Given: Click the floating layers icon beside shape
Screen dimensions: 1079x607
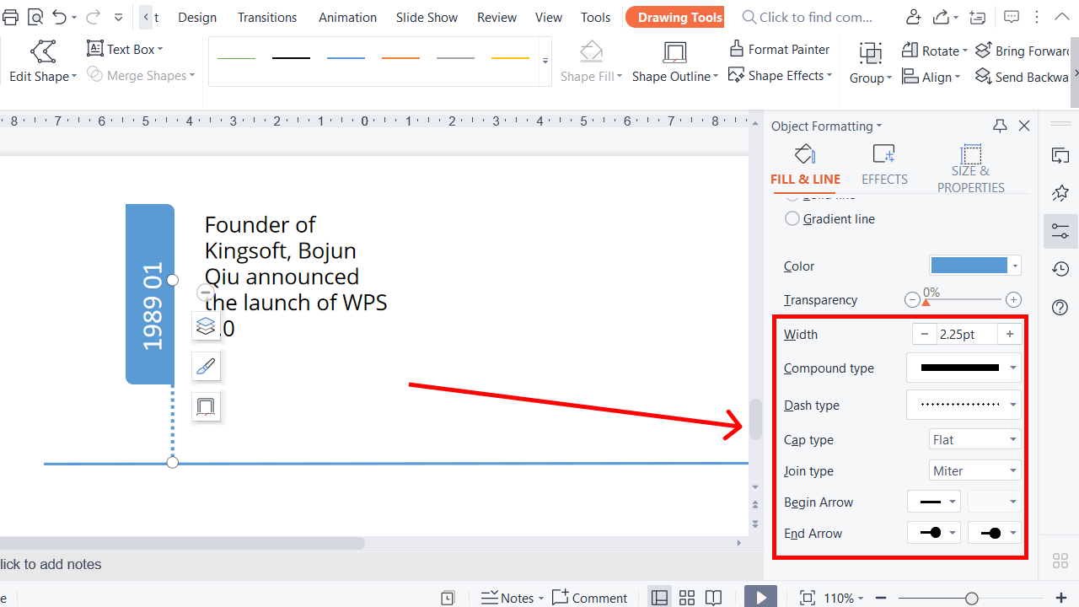Looking at the screenshot, I should tap(206, 326).
